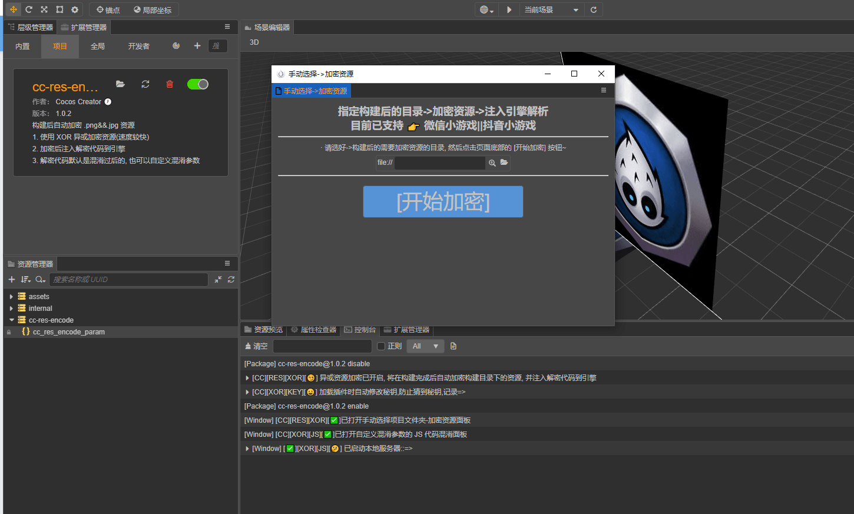Screen dimensions: 854x514
Task: Clear the console with 清空
Action: (x=257, y=346)
